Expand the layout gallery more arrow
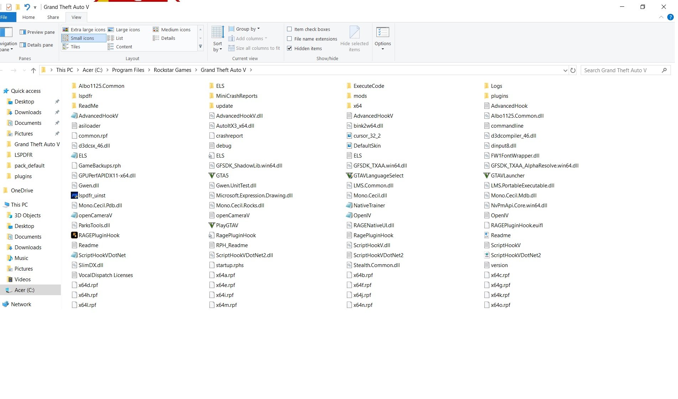678x399 pixels. click(x=200, y=47)
